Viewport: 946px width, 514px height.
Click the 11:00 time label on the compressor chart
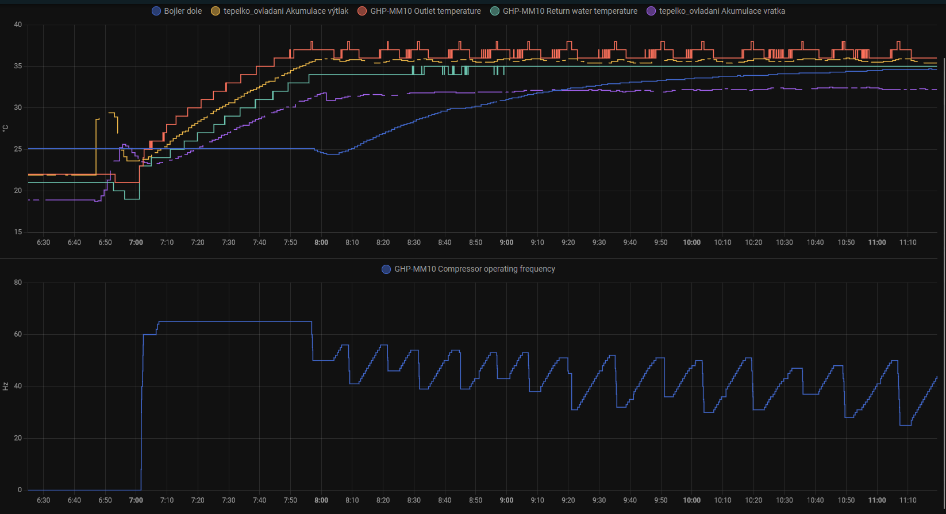[x=877, y=500]
